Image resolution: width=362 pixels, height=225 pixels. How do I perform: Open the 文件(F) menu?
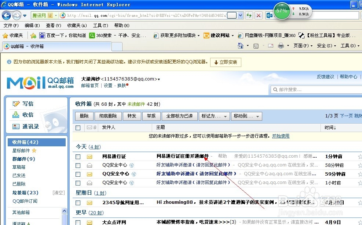pos(11,26)
